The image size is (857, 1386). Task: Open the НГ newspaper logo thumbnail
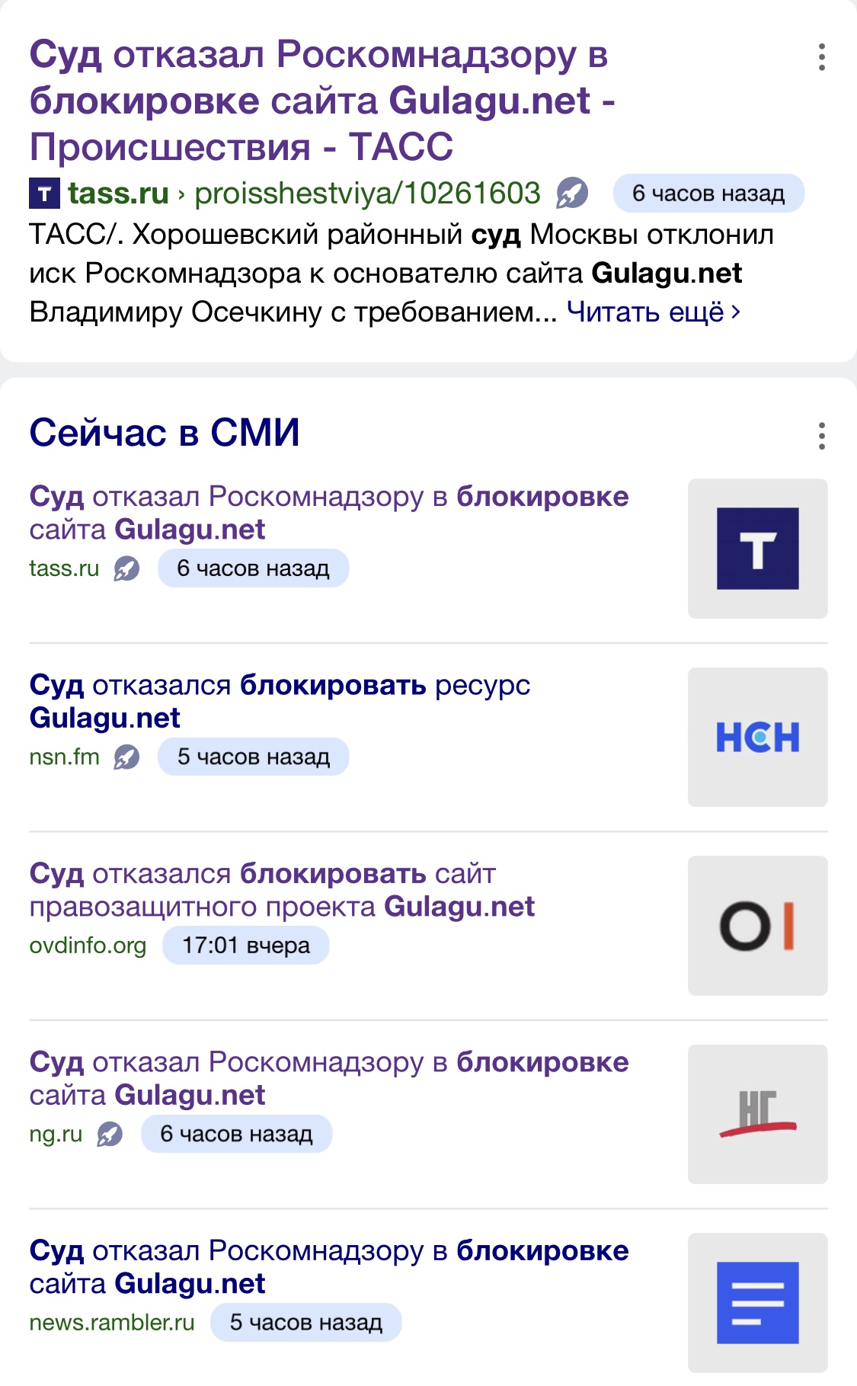click(757, 1114)
